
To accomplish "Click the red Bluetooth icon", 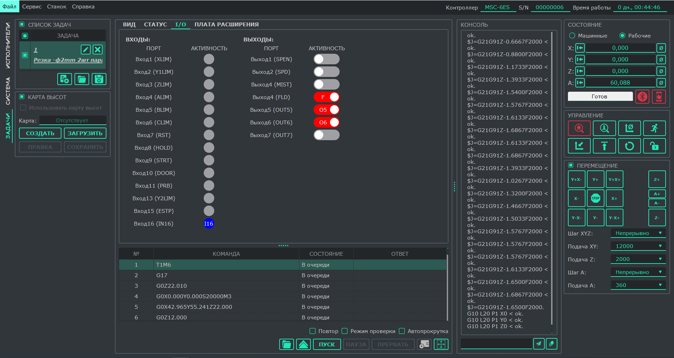I will coord(642,96).
